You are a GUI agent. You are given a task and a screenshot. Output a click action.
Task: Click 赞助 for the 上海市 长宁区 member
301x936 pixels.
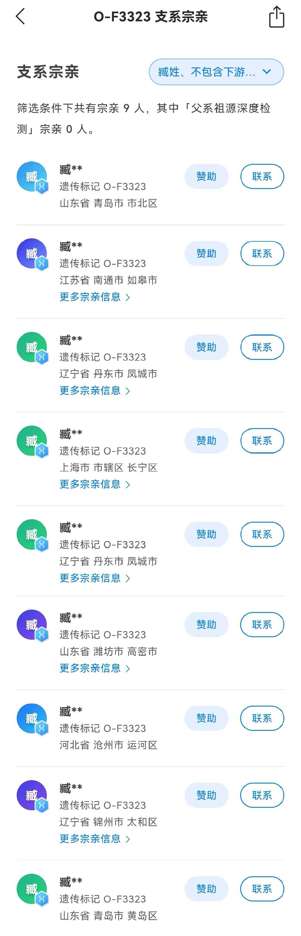click(x=207, y=441)
